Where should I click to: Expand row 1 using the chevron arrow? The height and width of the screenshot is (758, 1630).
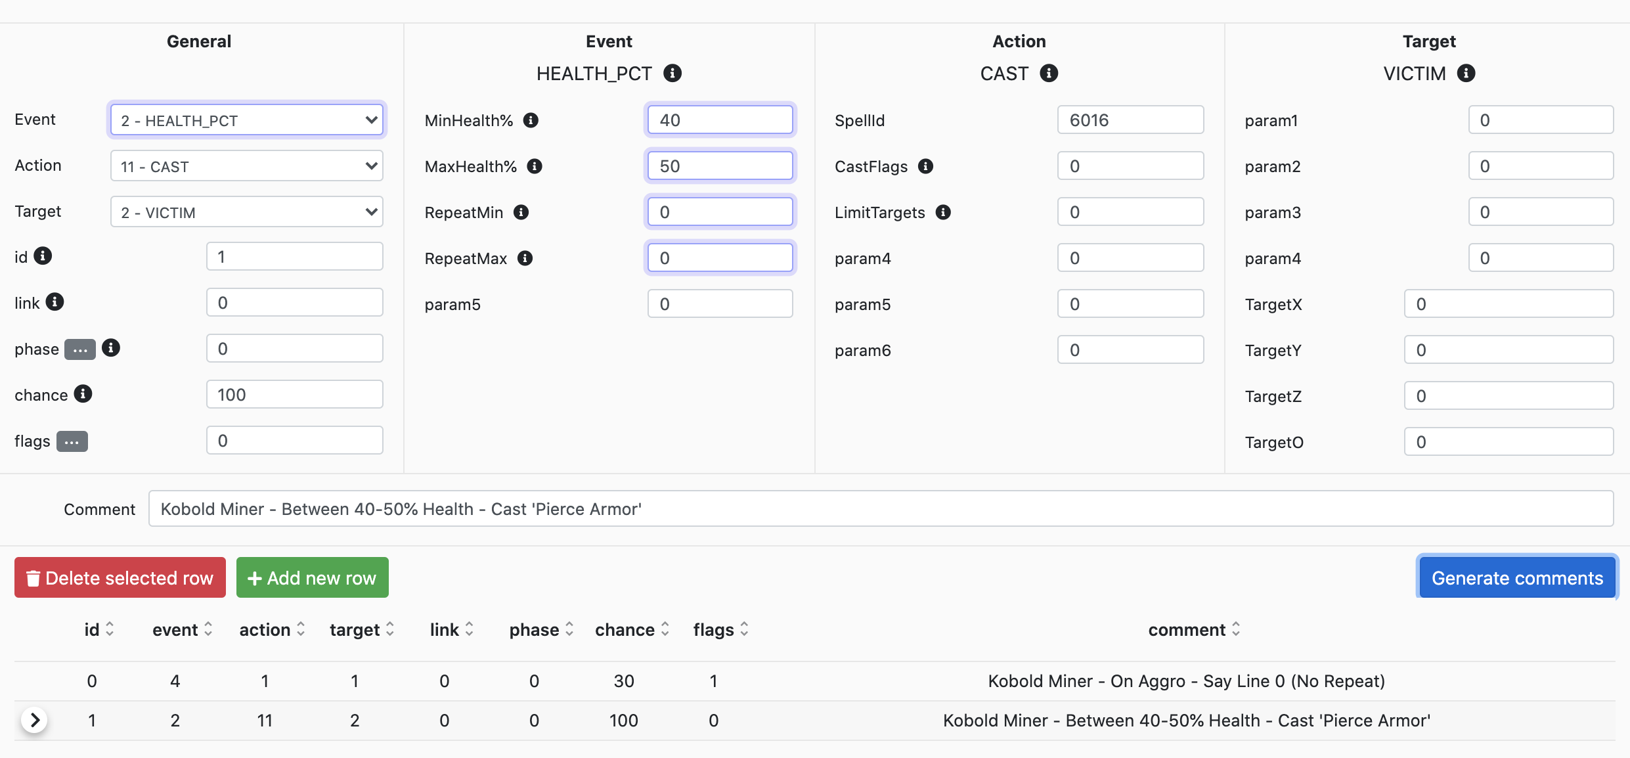[x=35, y=721]
